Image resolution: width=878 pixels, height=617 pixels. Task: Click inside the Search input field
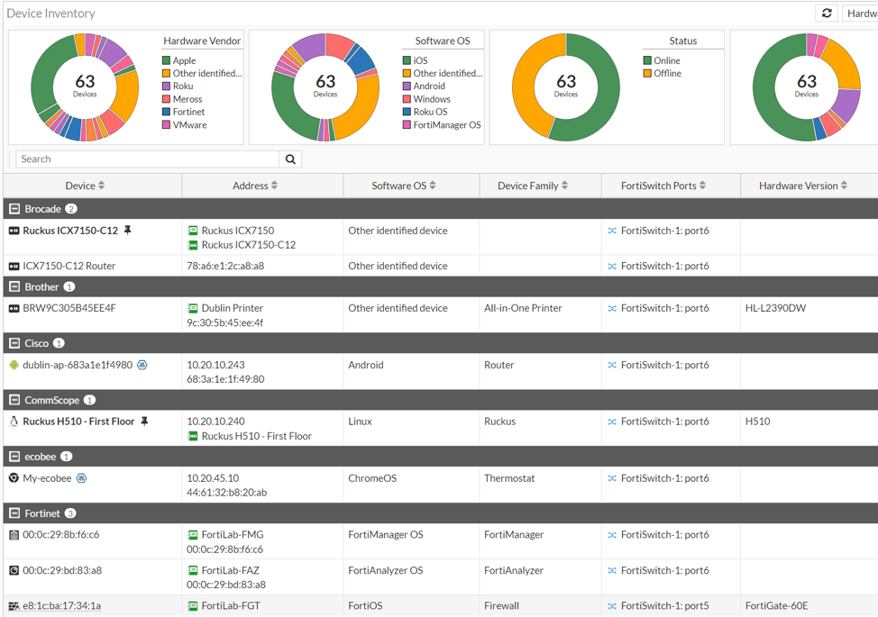[x=135, y=159]
